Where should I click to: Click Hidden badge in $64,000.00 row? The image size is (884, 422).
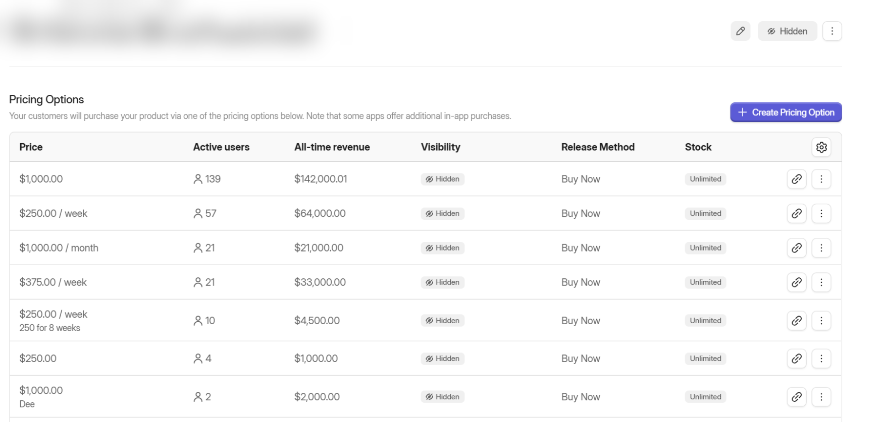click(x=442, y=213)
